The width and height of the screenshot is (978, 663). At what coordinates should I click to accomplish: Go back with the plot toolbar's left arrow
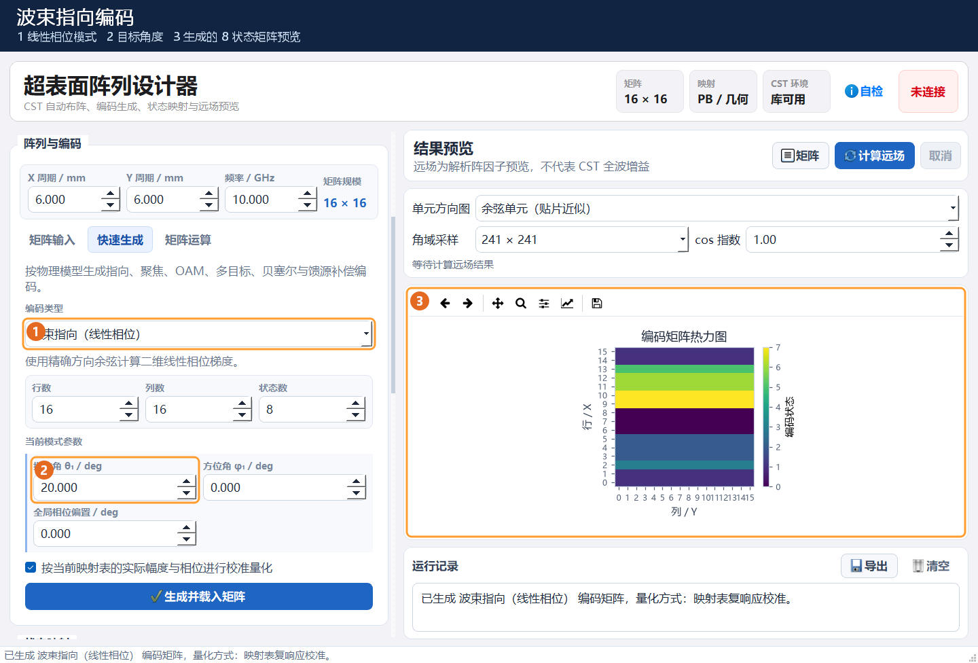[445, 303]
